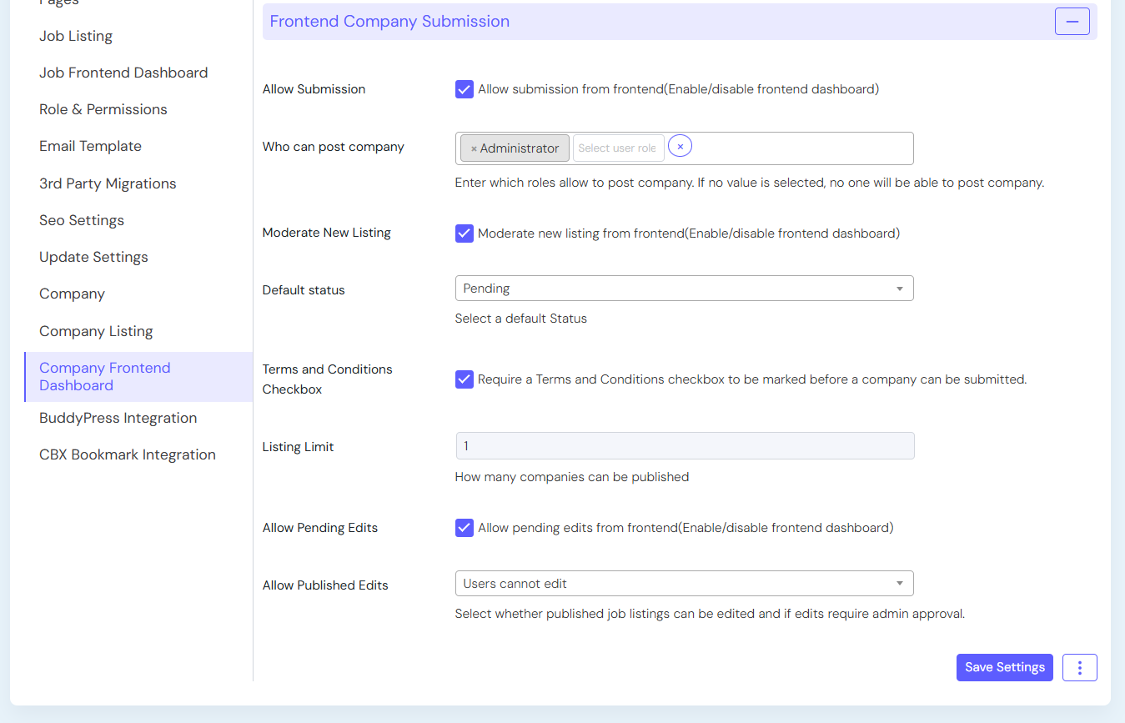This screenshot has height=723, width=1125.
Task: Collapse the Frontend Company Submission section
Action: [1072, 22]
